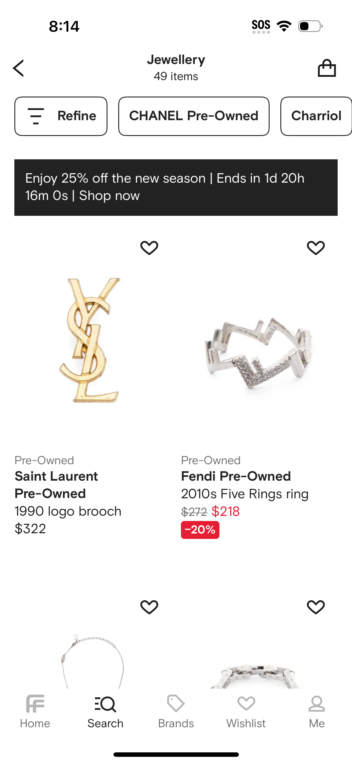Filter by Charriol brand chip
Image resolution: width=352 pixels, height=764 pixels.
(316, 116)
